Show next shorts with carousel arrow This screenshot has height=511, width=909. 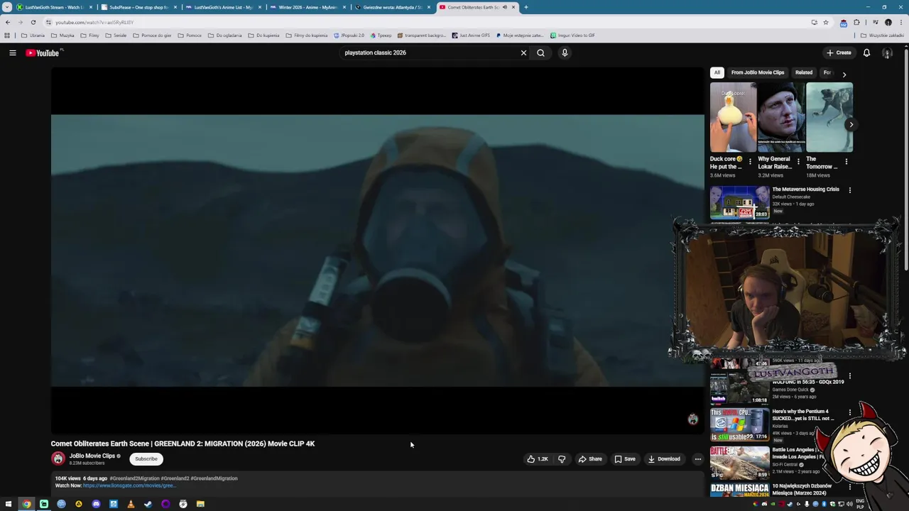pos(851,124)
